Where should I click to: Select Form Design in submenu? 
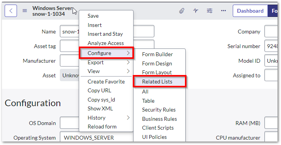tap(159, 63)
